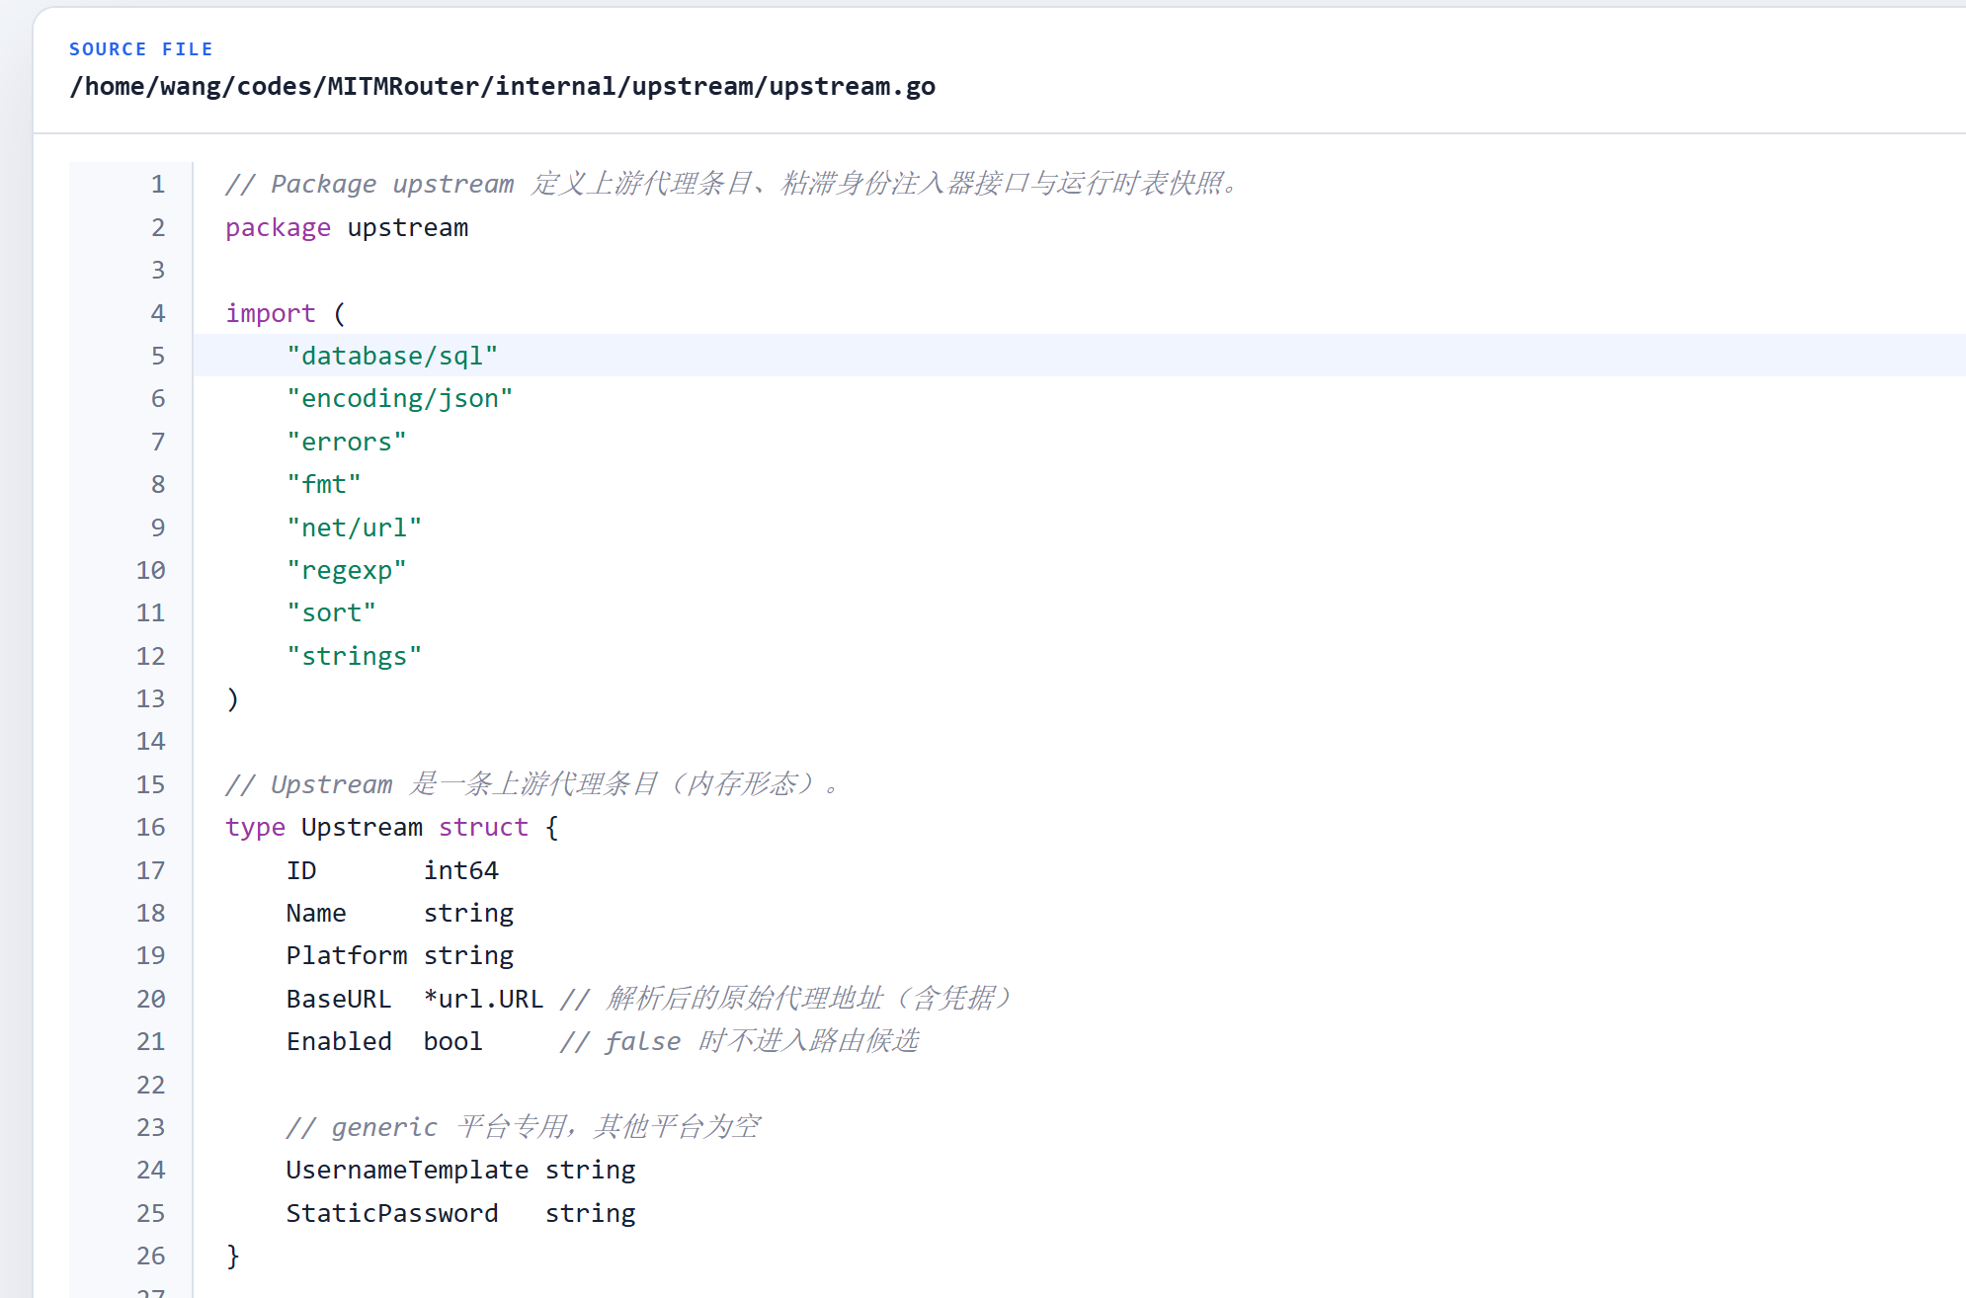1966x1298 pixels.
Task: Click the "UsernameTemplate" field name
Action: click(x=407, y=1170)
